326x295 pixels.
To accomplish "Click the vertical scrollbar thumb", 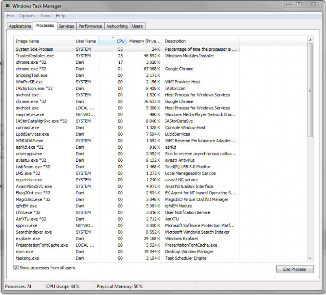I will tap(310, 90).
